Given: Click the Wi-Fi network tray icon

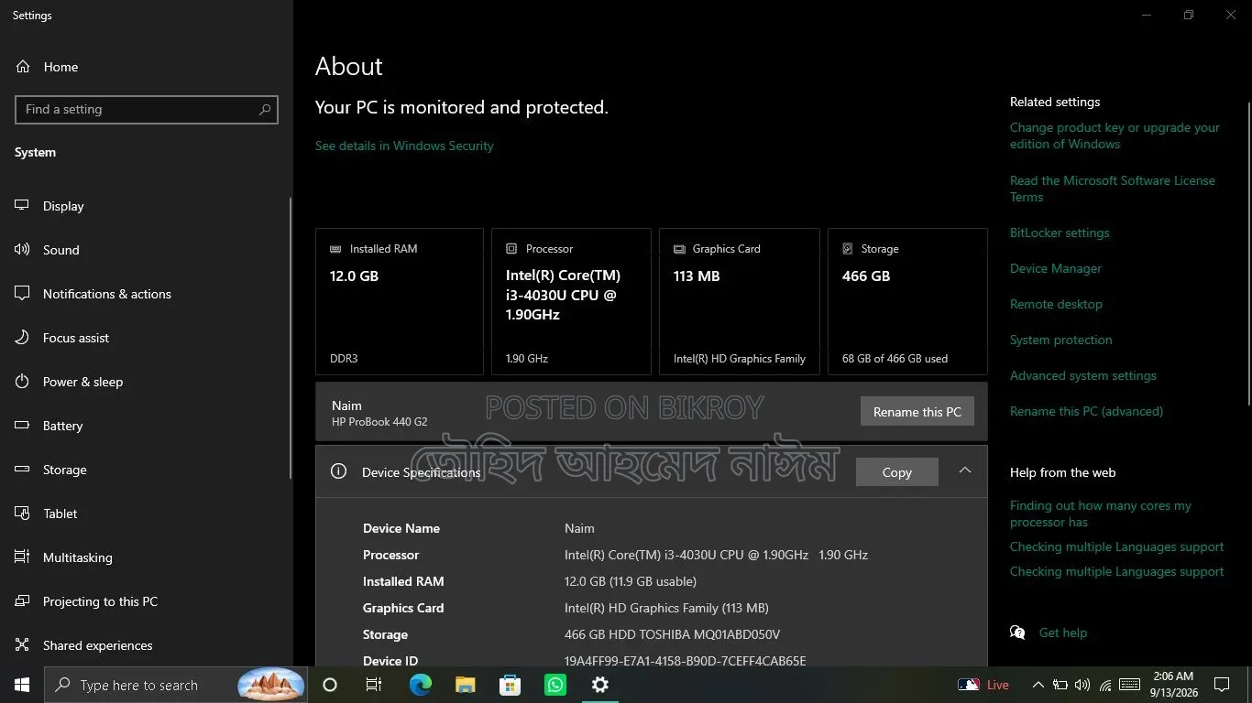Looking at the screenshot, I should [x=1105, y=685].
